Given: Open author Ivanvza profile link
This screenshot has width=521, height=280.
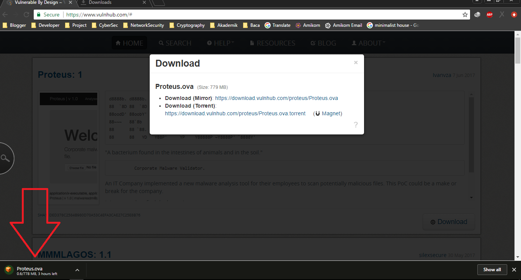Looking at the screenshot, I should tap(442, 75).
